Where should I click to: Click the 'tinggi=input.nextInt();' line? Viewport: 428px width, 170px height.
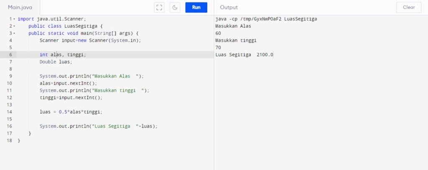click(x=71, y=97)
